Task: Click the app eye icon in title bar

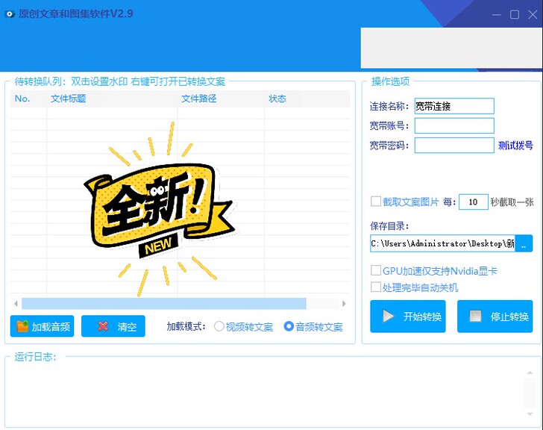Action: (x=10, y=14)
